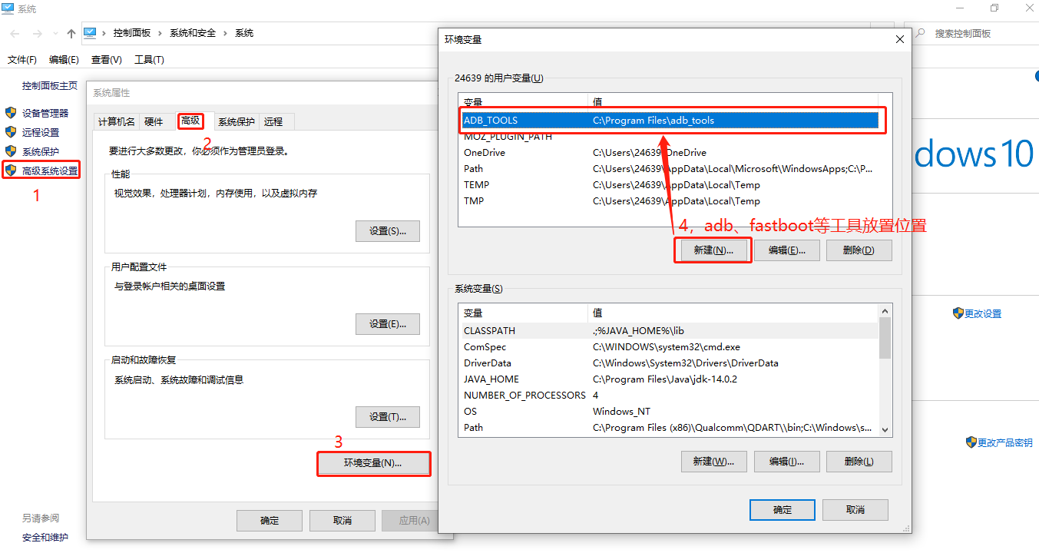The image size is (1039, 553).
Task: Open the navigation history dropdown arrow
Action: click(55, 33)
